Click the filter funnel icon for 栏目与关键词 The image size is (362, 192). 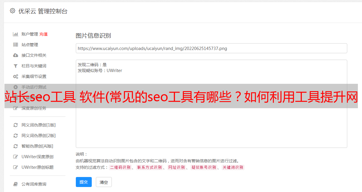16,66
